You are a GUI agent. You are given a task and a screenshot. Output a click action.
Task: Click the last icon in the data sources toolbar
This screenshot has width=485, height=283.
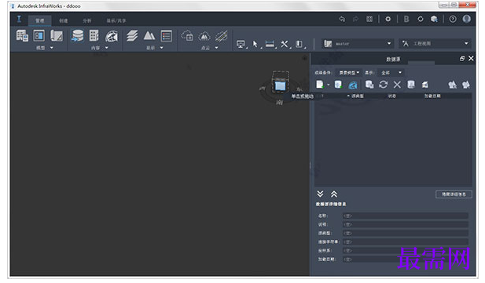point(466,85)
